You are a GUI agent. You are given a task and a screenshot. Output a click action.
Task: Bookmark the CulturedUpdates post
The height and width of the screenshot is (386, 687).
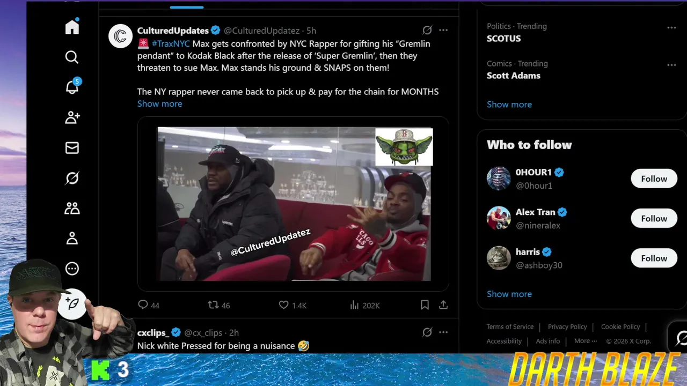point(425,305)
